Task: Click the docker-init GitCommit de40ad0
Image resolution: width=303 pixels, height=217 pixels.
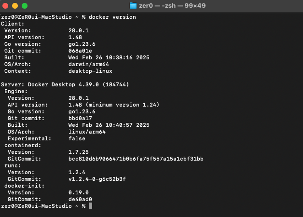Action: 80,199
